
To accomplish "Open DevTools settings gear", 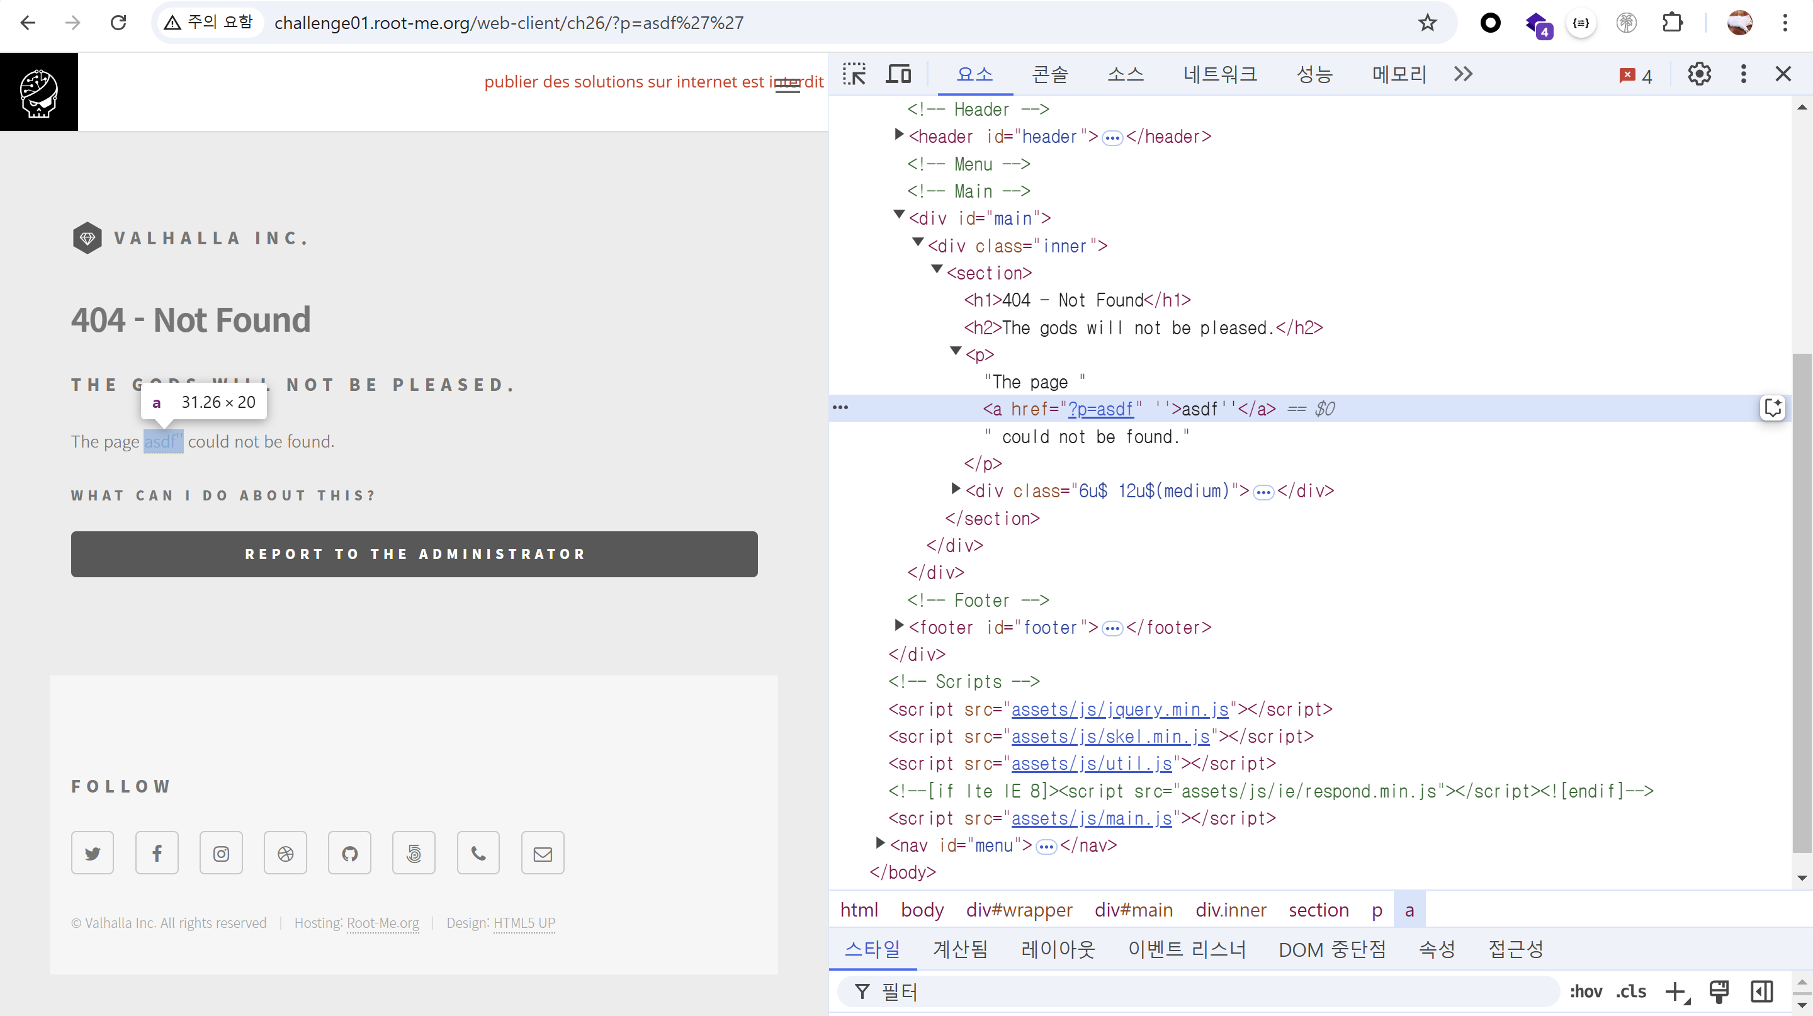I will tap(1699, 74).
